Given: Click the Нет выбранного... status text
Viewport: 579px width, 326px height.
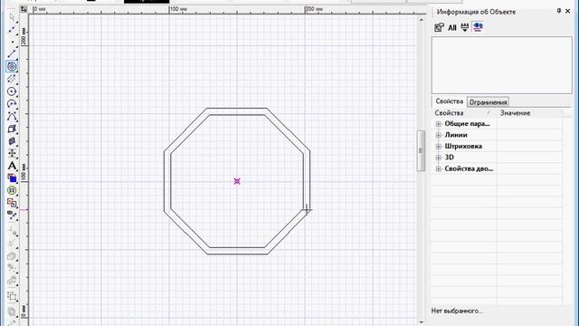Looking at the screenshot, I should [x=457, y=311].
